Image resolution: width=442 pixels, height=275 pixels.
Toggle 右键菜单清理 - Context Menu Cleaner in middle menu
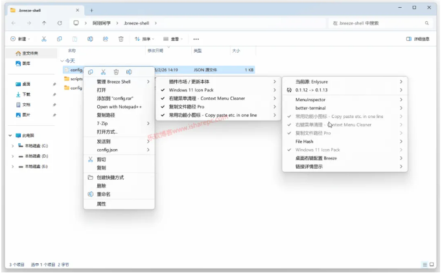[218, 99]
